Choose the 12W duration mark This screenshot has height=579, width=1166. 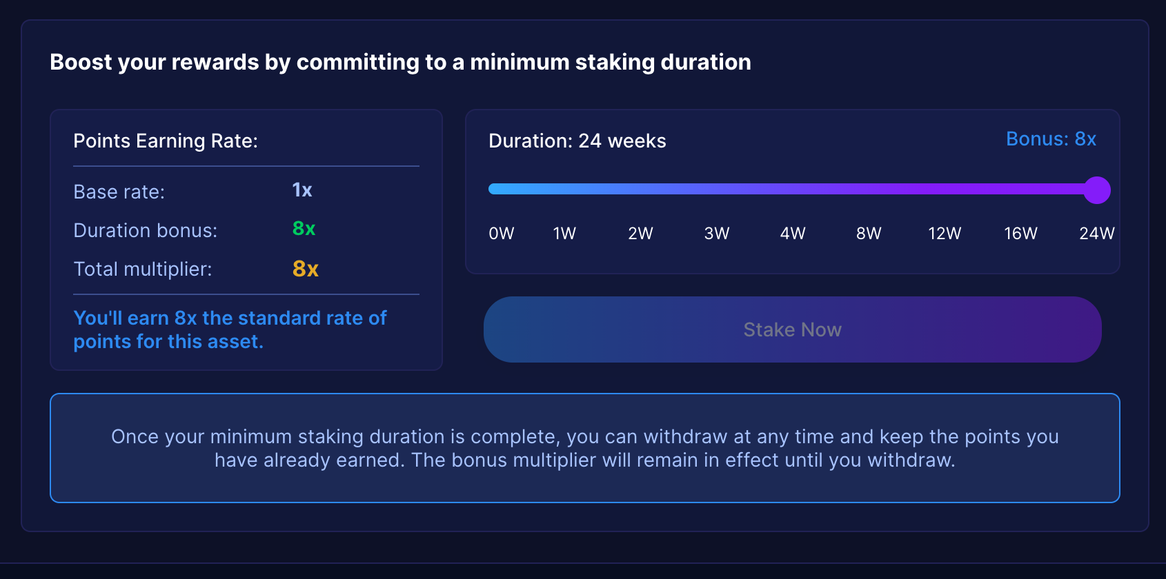(x=945, y=234)
